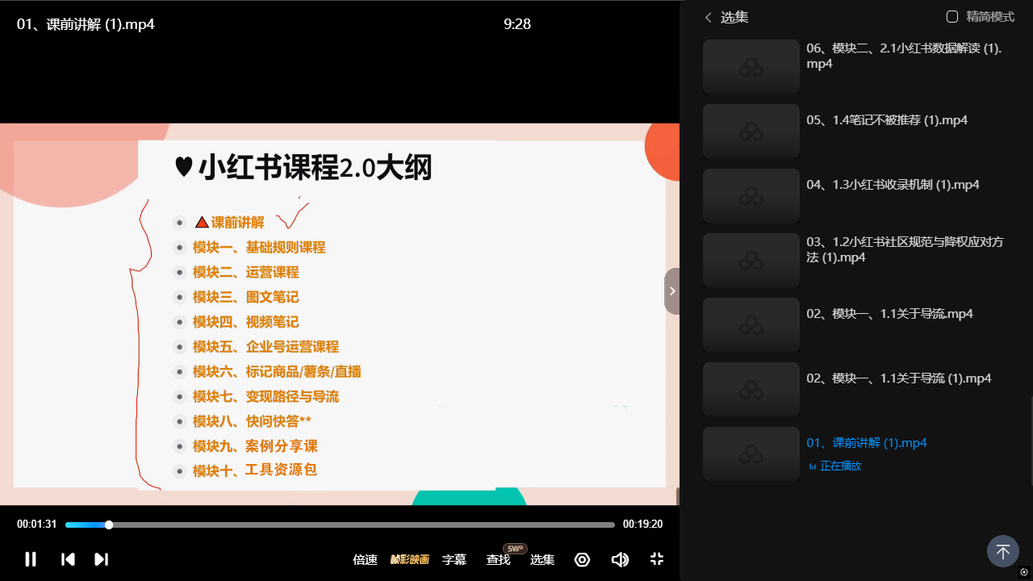Open the 倍速 playback speed menu
The image size is (1033, 581).
(365, 559)
